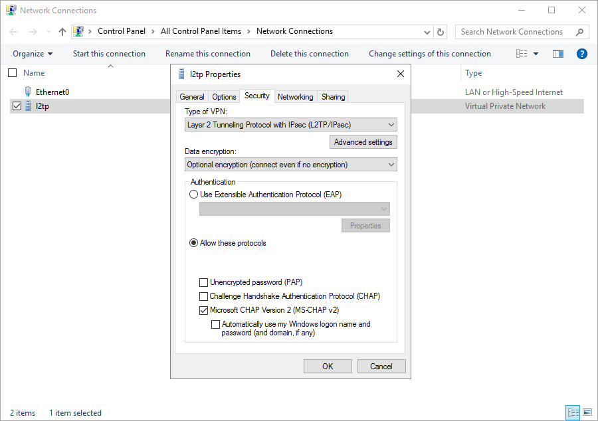
Task: Click Start this connection
Action: pos(109,54)
